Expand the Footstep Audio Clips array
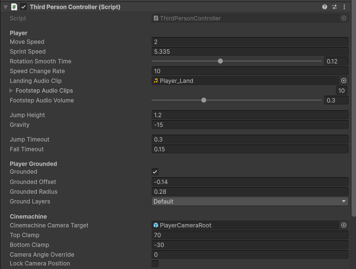Screen dimensions: 356x269 [x=11, y=90]
